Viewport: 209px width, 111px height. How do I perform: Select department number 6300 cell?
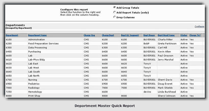click(x=9, y=48)
